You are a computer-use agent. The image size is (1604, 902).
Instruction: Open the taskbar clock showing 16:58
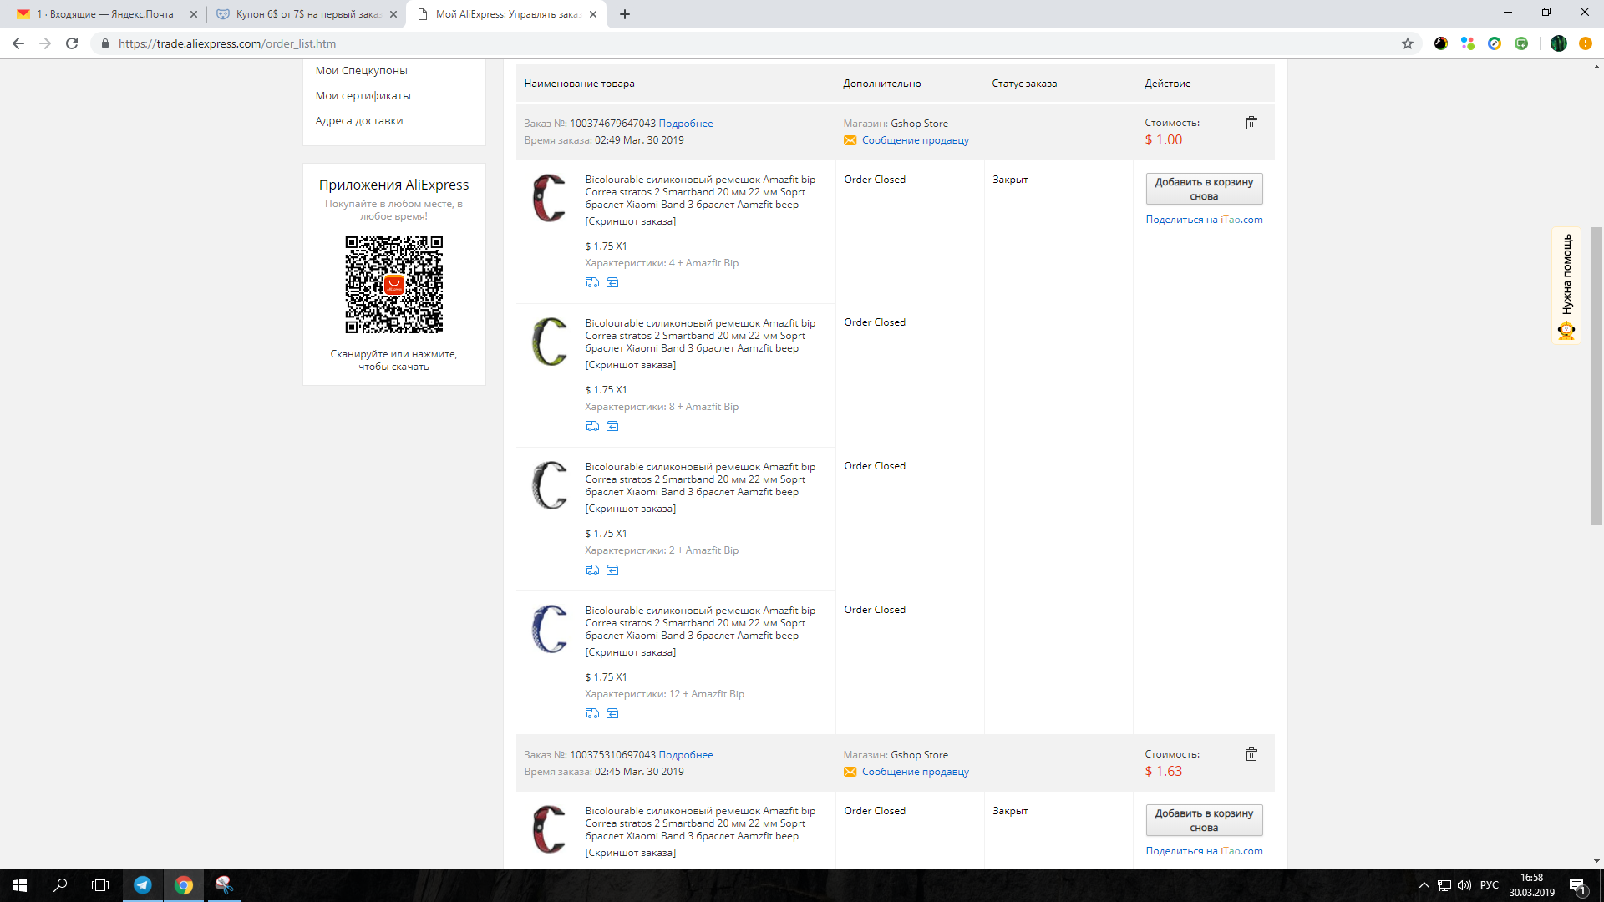(1532, 885)
